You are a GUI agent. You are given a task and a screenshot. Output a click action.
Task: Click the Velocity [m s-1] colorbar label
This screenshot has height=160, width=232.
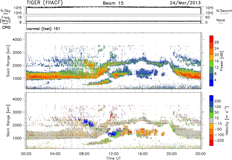pos(226,120)
